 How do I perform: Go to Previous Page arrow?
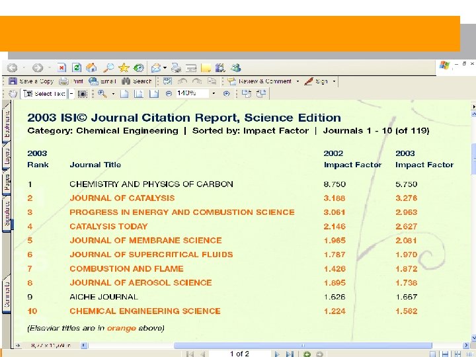203,354
